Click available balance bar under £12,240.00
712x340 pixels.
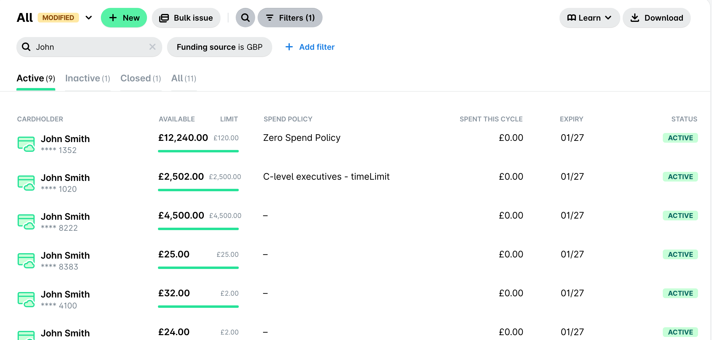198,151
